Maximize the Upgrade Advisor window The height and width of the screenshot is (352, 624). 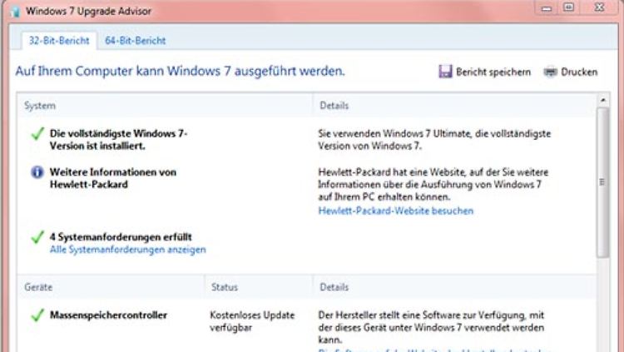coord(569,7)
